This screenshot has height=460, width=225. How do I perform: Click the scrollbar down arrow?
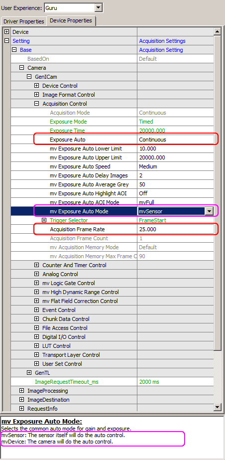[218, 407]
